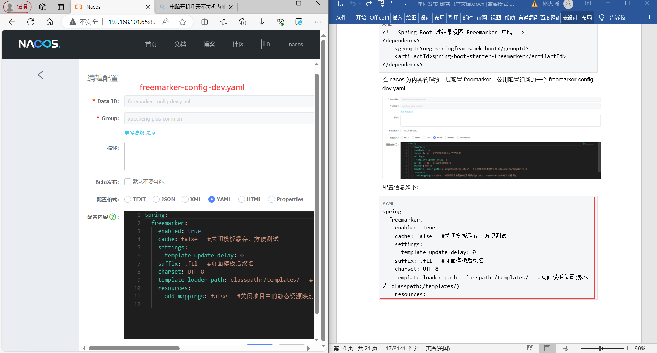
Task: Switch to Word 审阅 ribbon tab
Action: click(x=482, y=18)
